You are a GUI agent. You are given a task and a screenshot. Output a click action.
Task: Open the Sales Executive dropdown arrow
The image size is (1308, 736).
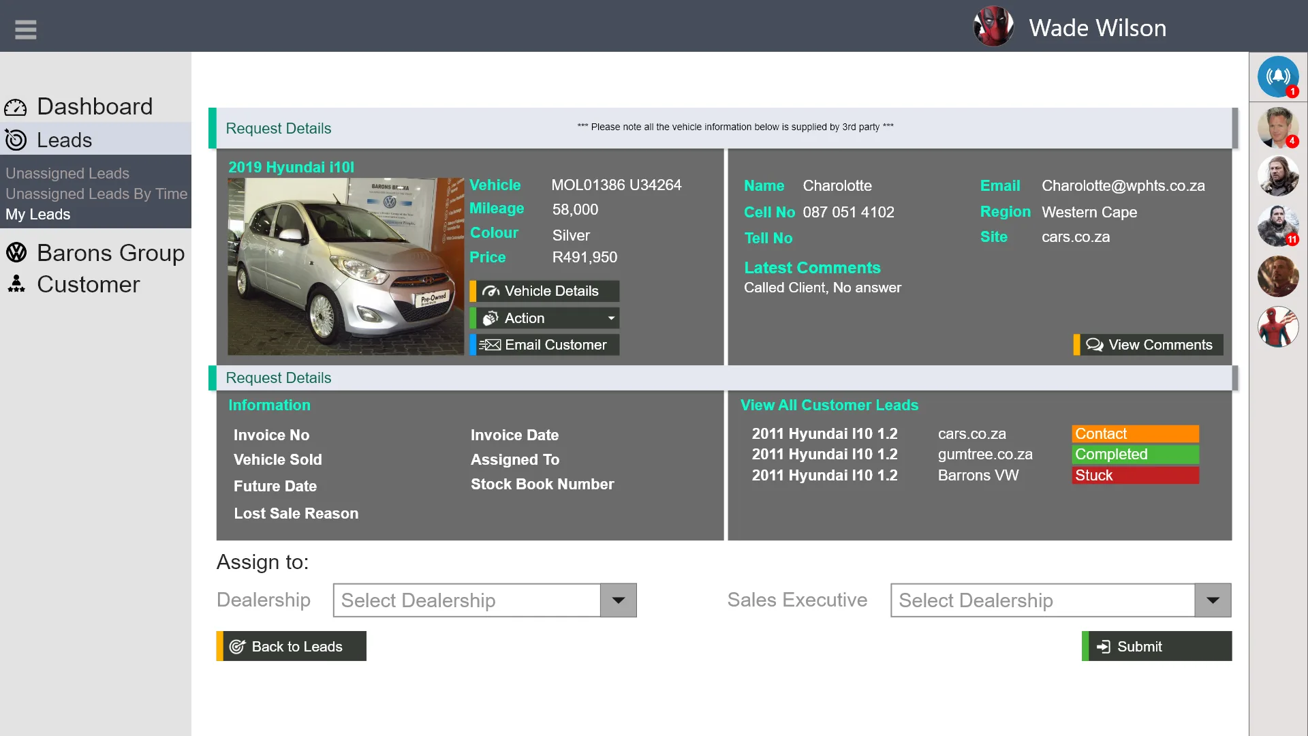[1213, 600]
